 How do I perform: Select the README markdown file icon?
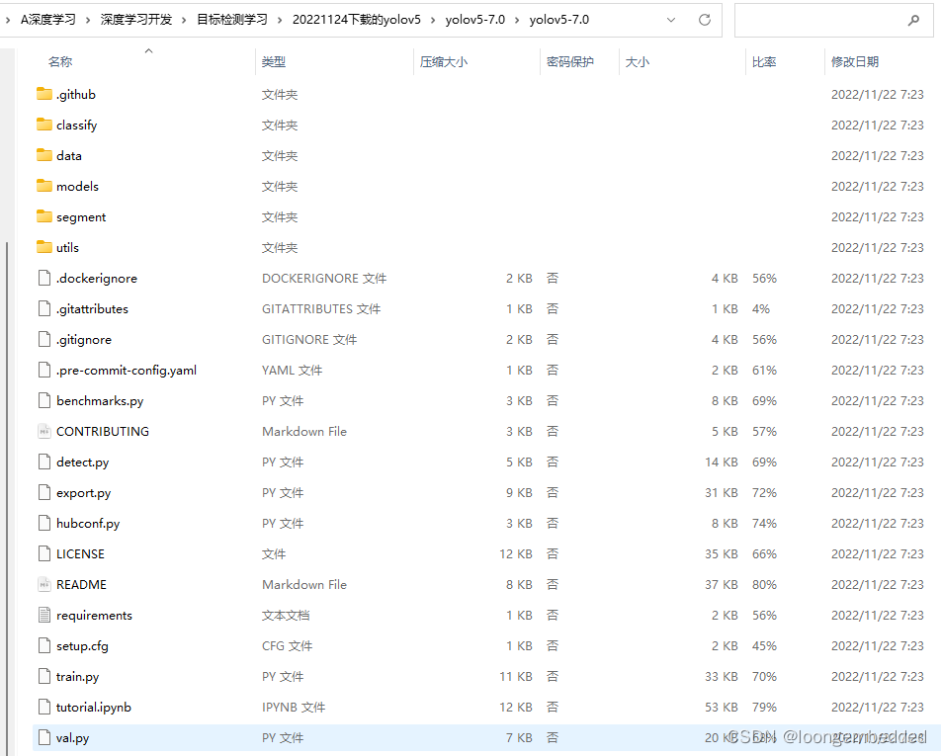point(43,584)
